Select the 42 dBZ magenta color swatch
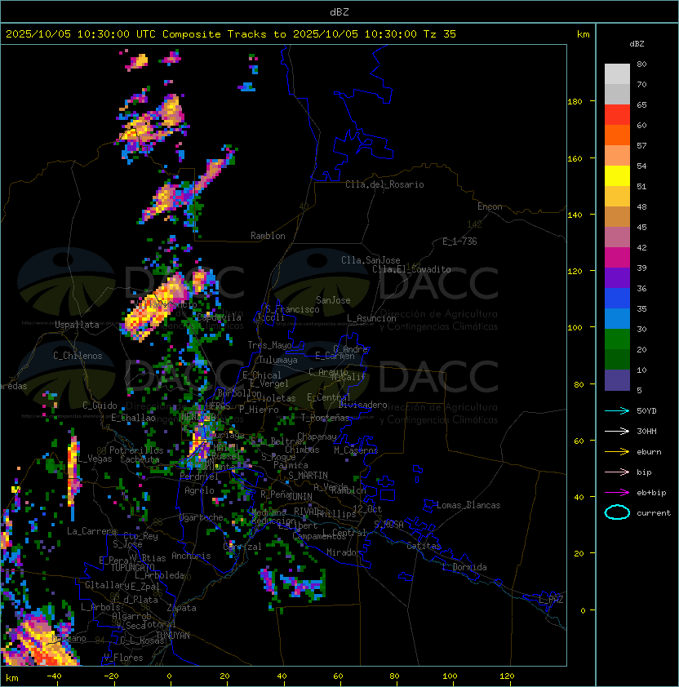The width and height of the screenshot is (679, 687). click(x=617, y=257)
